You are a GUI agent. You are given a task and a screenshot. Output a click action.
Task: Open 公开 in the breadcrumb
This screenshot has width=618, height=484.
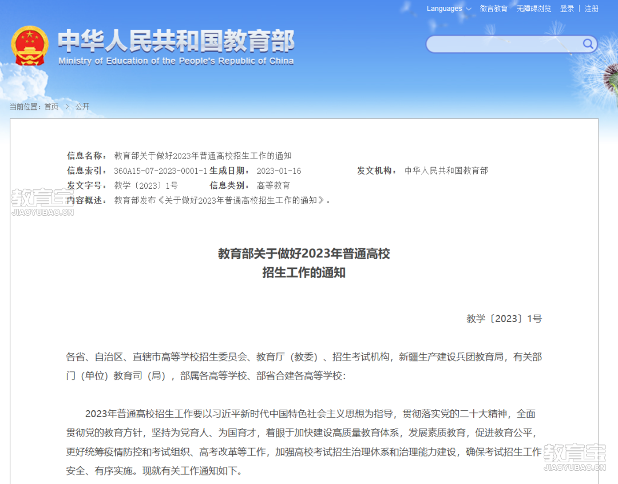tap(82, 106)
